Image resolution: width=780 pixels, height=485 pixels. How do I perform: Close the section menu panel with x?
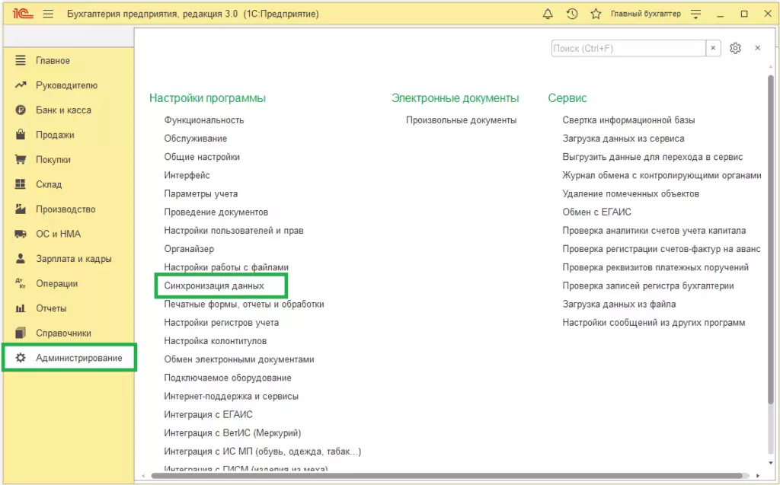coord(758,48)
